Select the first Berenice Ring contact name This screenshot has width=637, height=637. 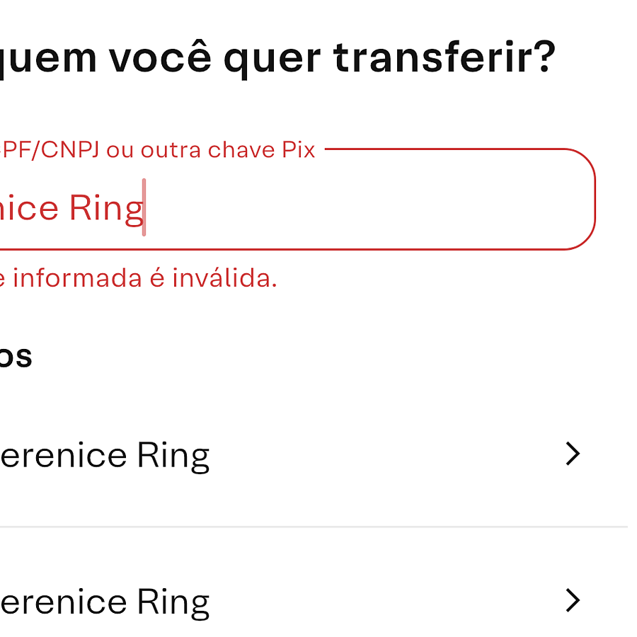coord(105,457)
